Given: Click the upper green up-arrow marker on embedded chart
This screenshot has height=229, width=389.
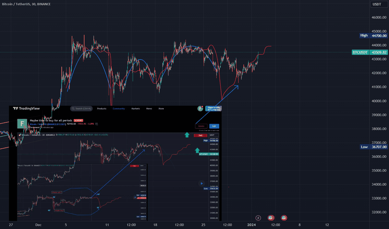Looking at the screenshot, I should [x=187, y=135].
